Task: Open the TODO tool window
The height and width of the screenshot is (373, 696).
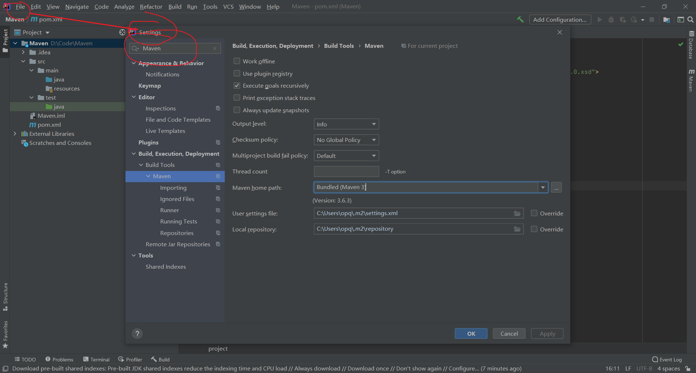Action: [25, 359]
